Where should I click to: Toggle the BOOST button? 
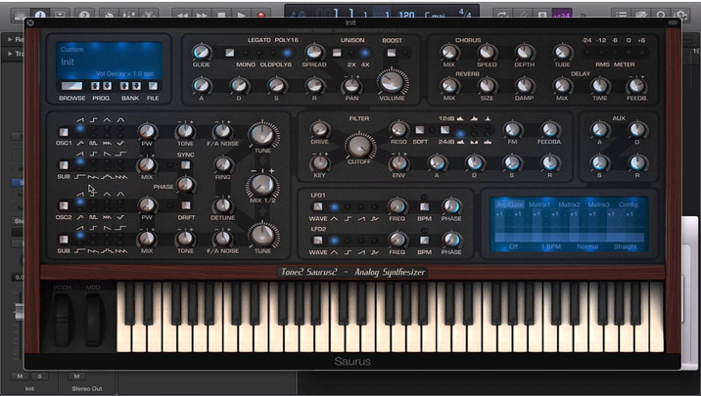392,53
